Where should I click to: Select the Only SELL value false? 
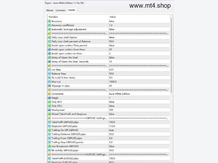click(112, 106)
